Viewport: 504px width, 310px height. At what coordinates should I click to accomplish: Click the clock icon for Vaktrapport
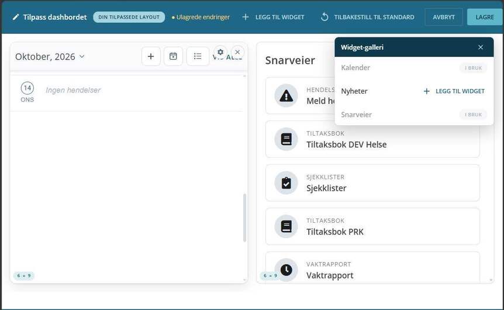286,270
